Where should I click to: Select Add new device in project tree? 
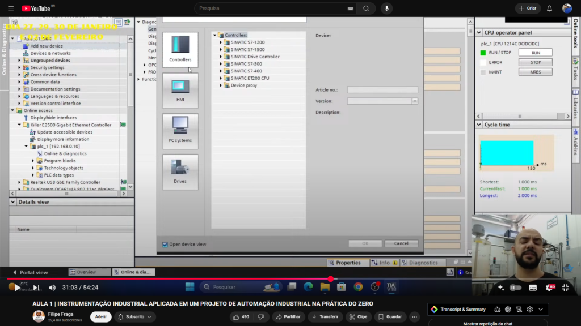pos(47,46)
